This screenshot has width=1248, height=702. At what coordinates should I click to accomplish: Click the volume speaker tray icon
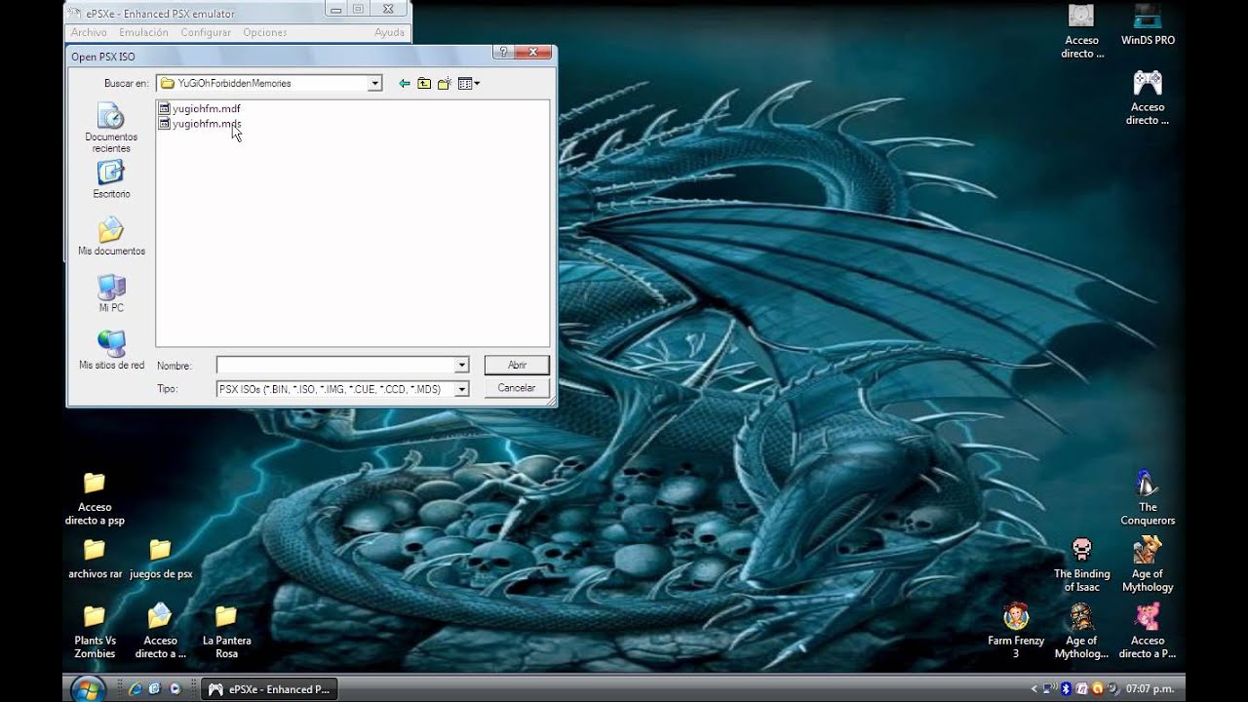[1112, 689]
